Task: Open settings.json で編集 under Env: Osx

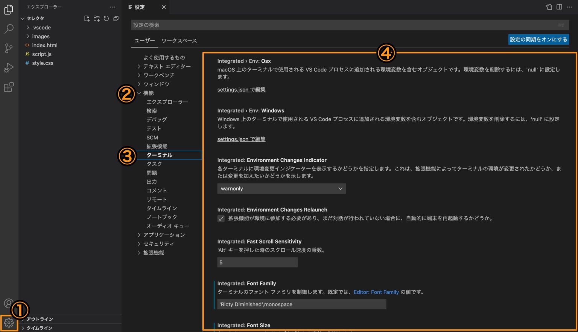Action: pos(241,90)
